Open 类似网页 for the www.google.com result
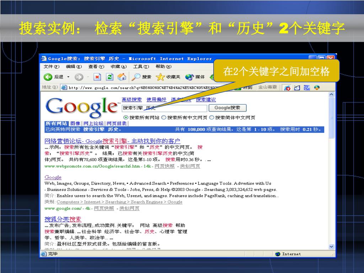The width and height of the screenshot is (364, 273). (129, 208)
